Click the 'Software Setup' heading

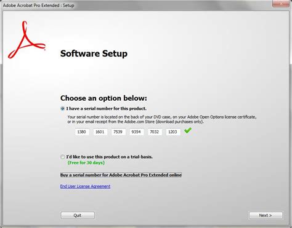click(x=94, y=53)
